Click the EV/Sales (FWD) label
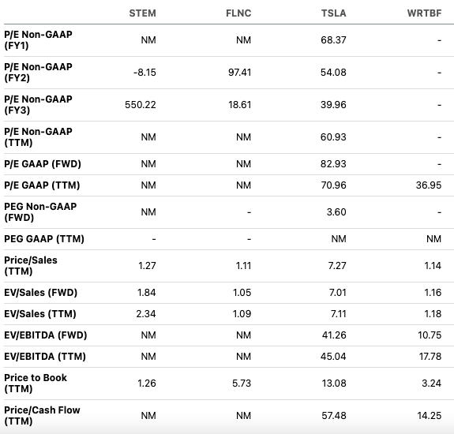The height and width of the screenshot is (434, 454). pyautogui.click(x=41, y=293)
